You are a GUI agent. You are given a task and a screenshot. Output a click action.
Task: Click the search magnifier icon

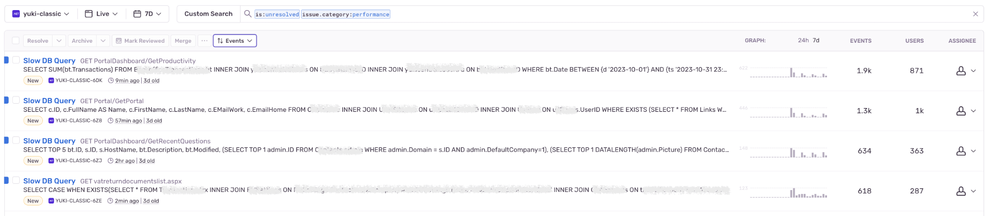click(248, 14)
